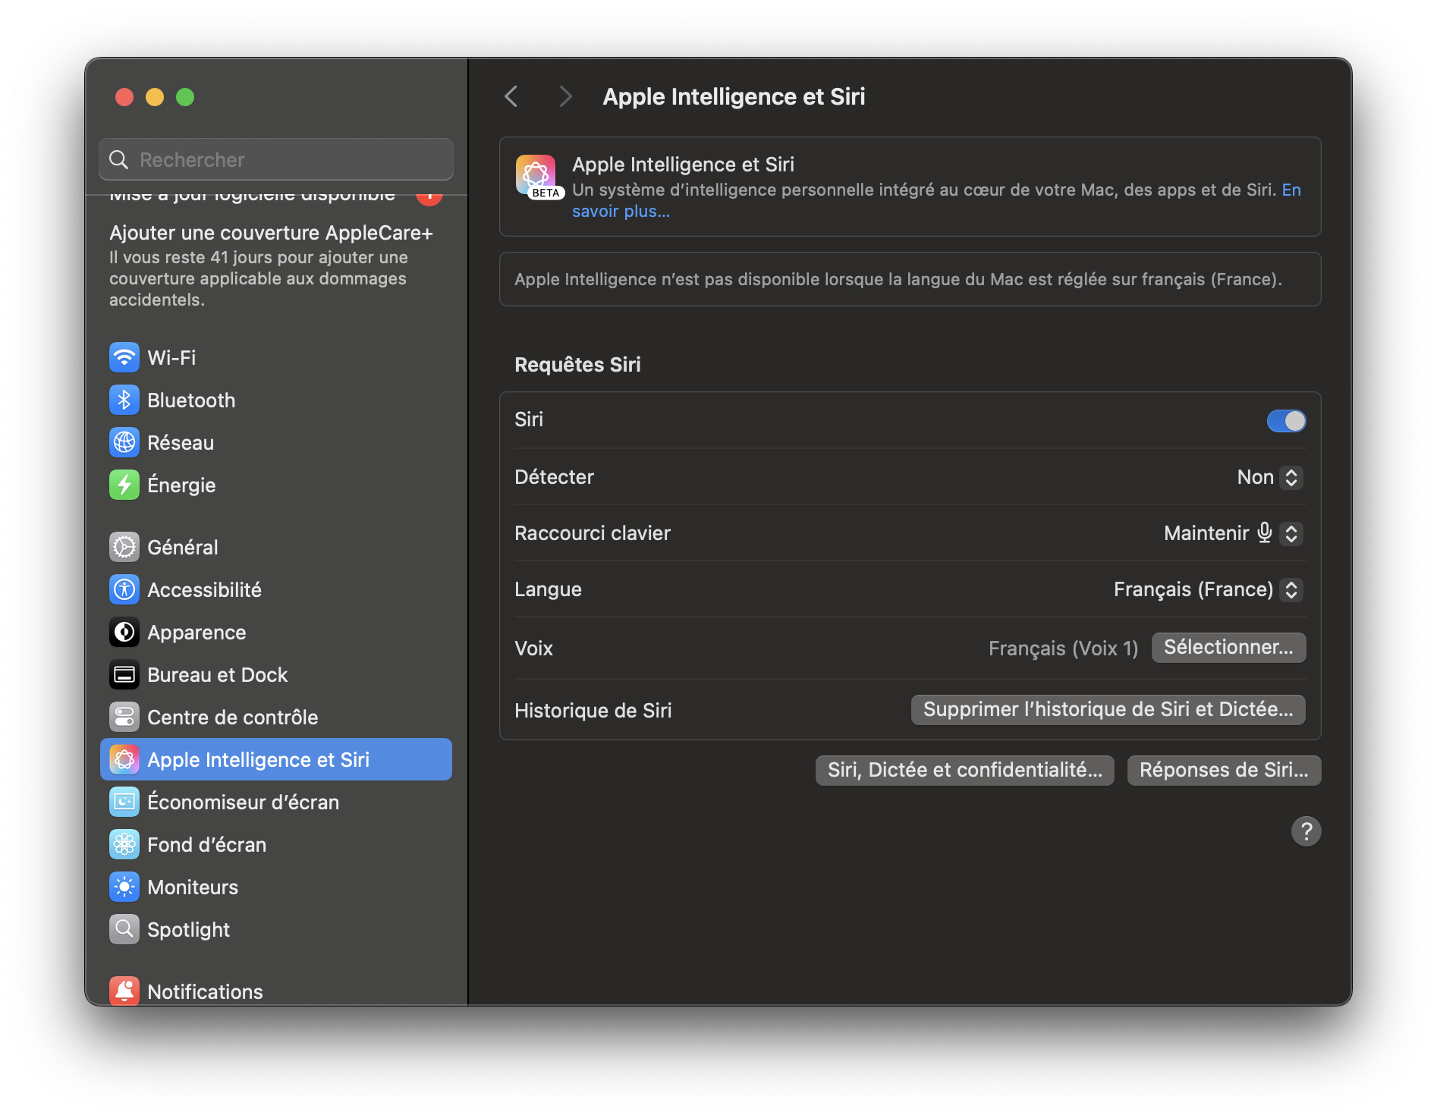Select Spotlight in the sidebar
1437x1118 pixels.
pyautogui.click(x=276, y=929)
